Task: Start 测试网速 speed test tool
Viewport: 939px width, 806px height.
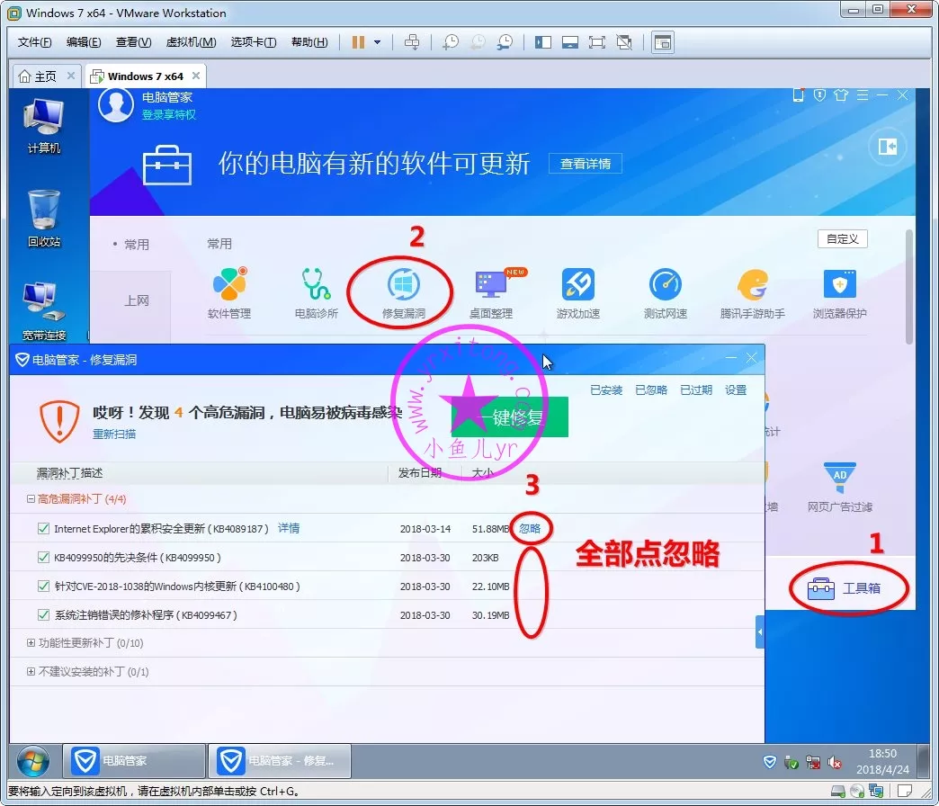Action: [x=666, y=287]
